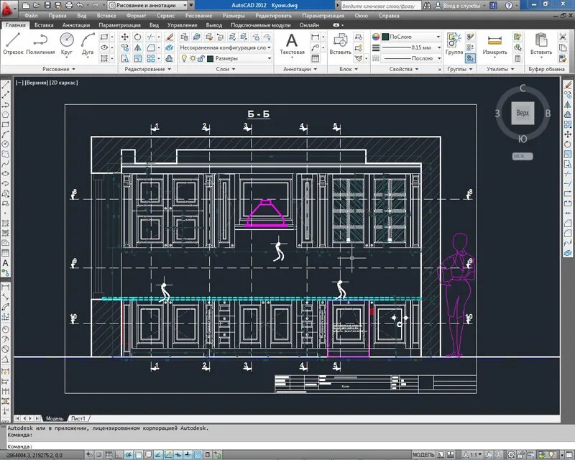Click the Группа group tool
This screenshot has width=575, height=460.
[x=454, y=44]
